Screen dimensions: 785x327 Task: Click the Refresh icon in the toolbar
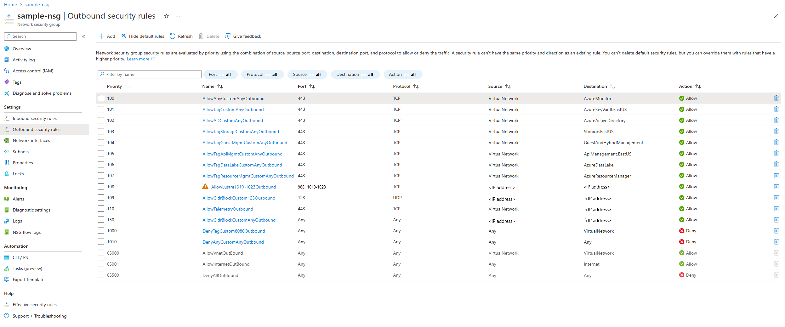[x=172, y=36]
